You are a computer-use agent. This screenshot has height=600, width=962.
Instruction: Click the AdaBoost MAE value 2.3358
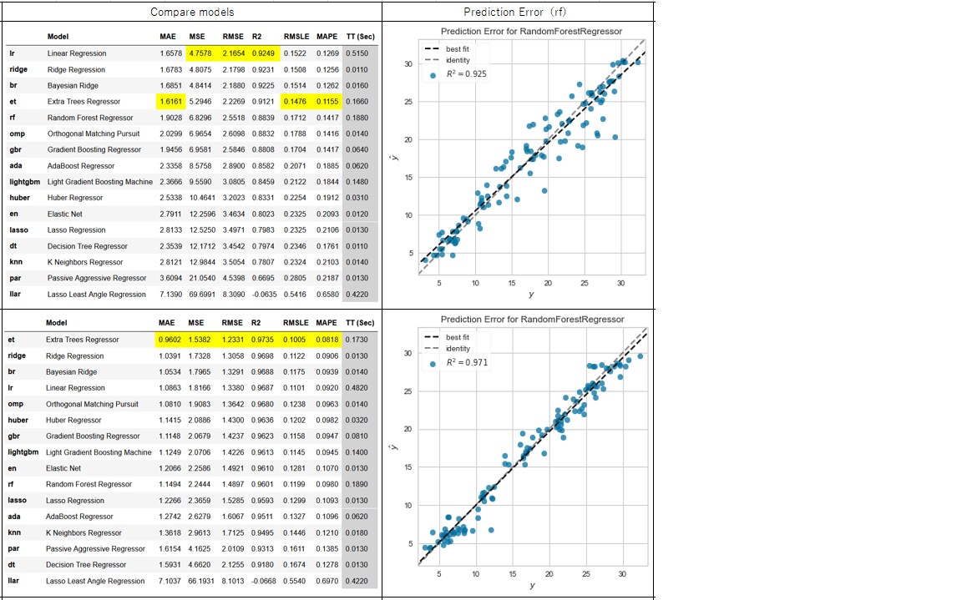[171, 166]
